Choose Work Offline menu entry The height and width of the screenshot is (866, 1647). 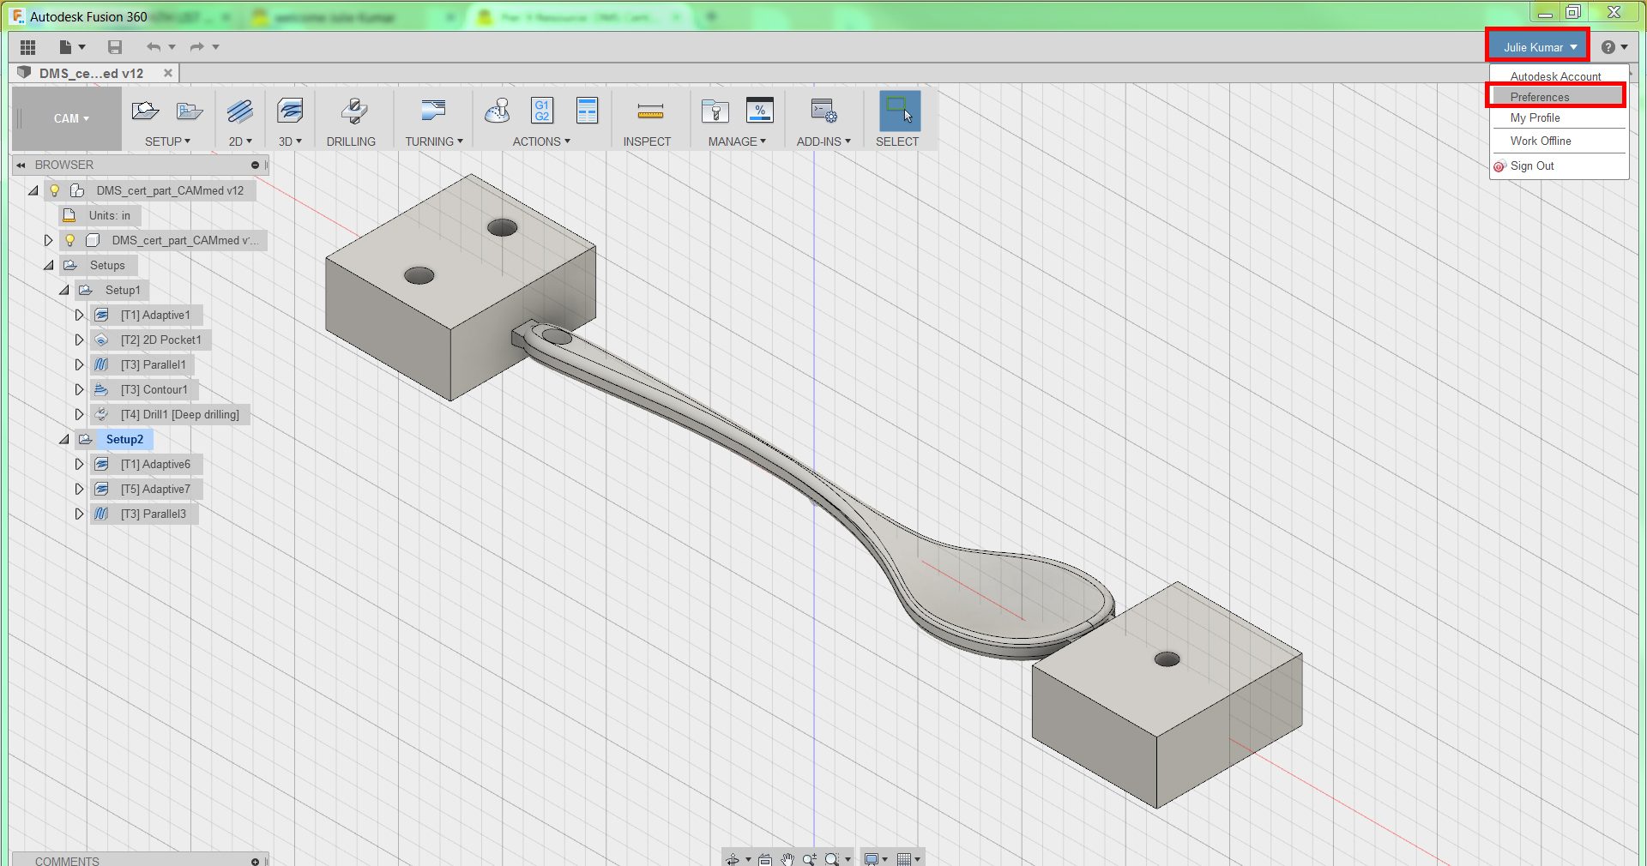click(x=1541, y=141)
